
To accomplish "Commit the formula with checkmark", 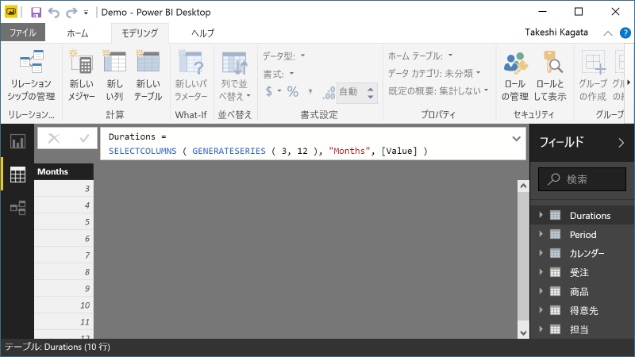I will coord(84,139).
